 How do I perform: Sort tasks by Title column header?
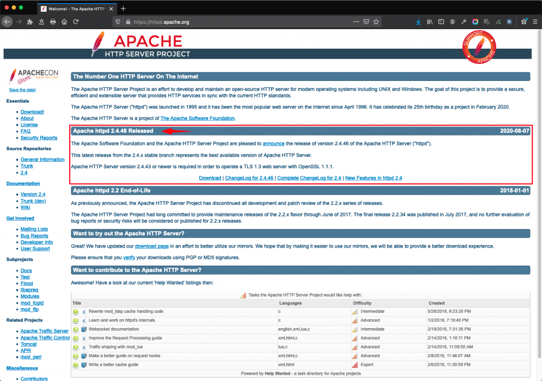(x=77, y=303)
